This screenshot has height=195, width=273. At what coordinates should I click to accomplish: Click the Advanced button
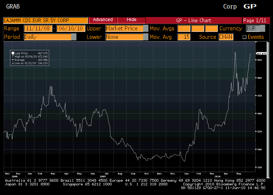[103, 20]
